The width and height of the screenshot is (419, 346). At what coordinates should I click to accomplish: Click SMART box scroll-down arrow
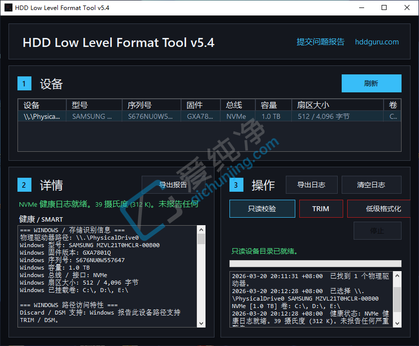pos(201,323)
